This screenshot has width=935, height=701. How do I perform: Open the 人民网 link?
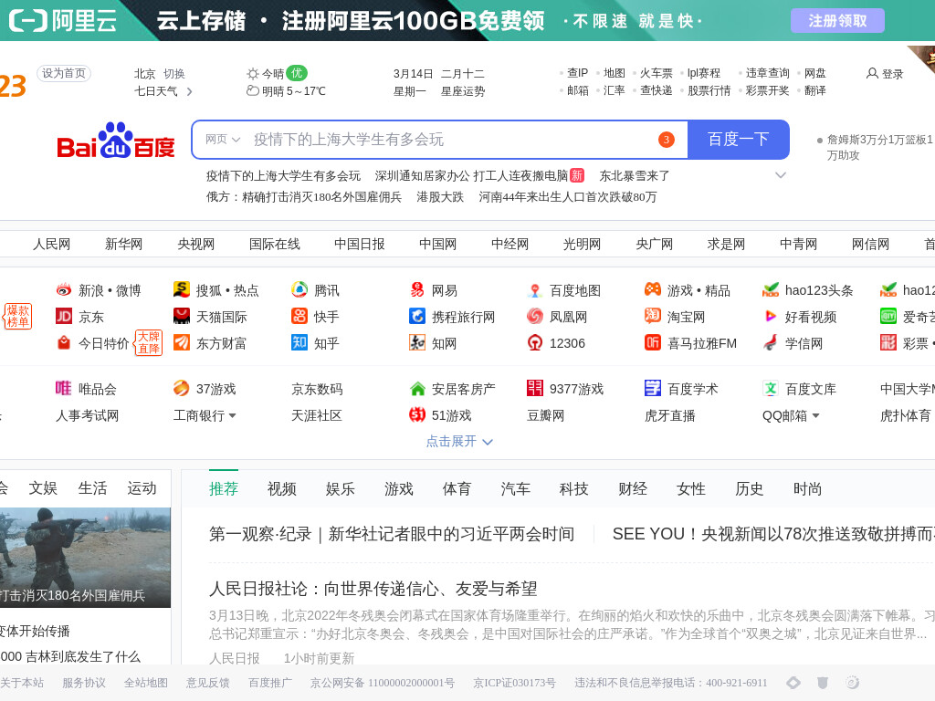click(51, 244)
